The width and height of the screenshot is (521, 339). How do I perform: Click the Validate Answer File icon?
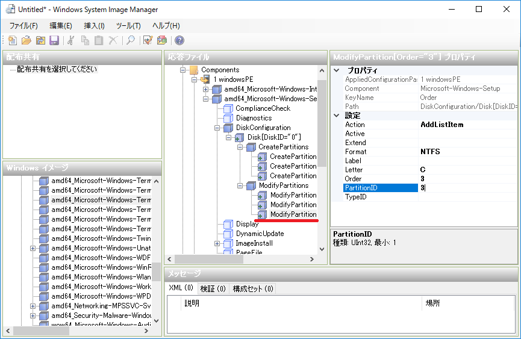pyautogui.click(x=148, y=40)
